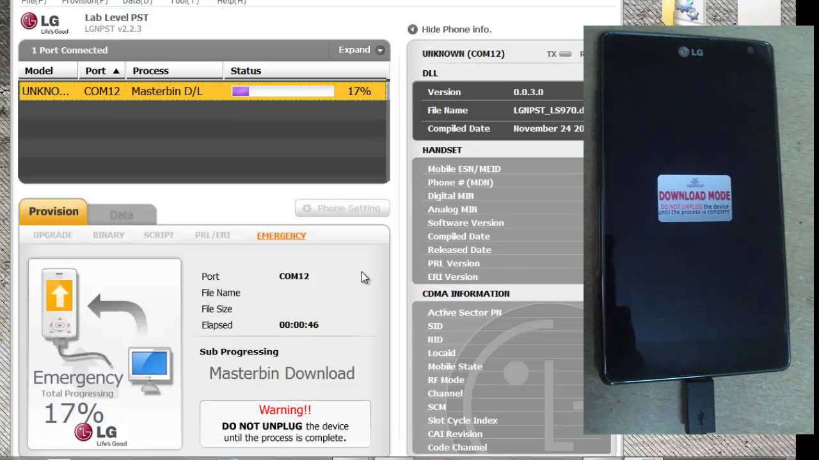Click the '1 Port Connected' header text

(70, 50)
